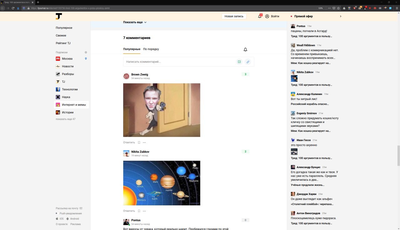Click the 'Новая запись' button
The height and width of the screenshot is (230, 400).
pyautogui.click(x=234, y=16)
